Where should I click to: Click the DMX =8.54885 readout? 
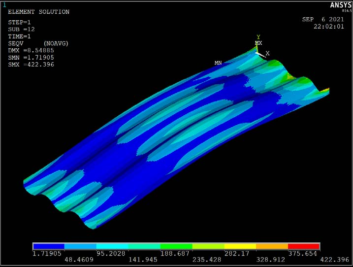[31, 50]
